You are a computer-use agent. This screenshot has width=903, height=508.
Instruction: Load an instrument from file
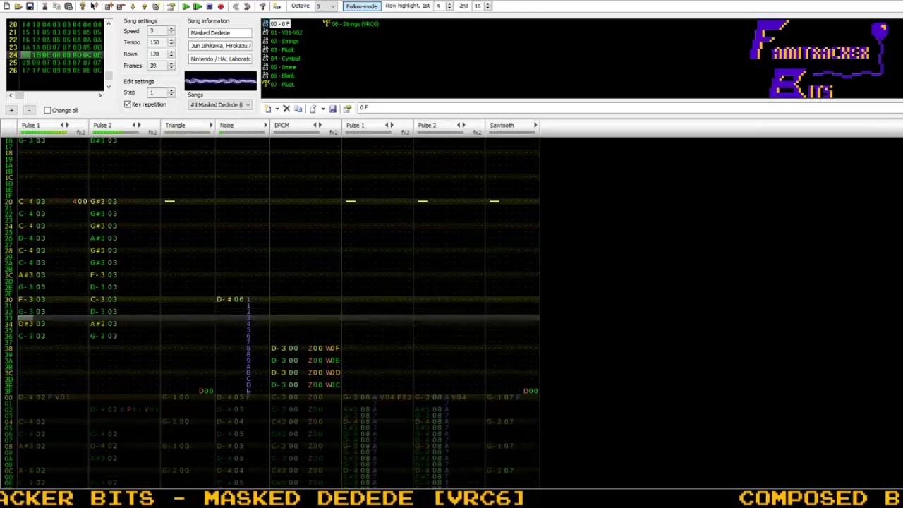click(x=313, y=109)
